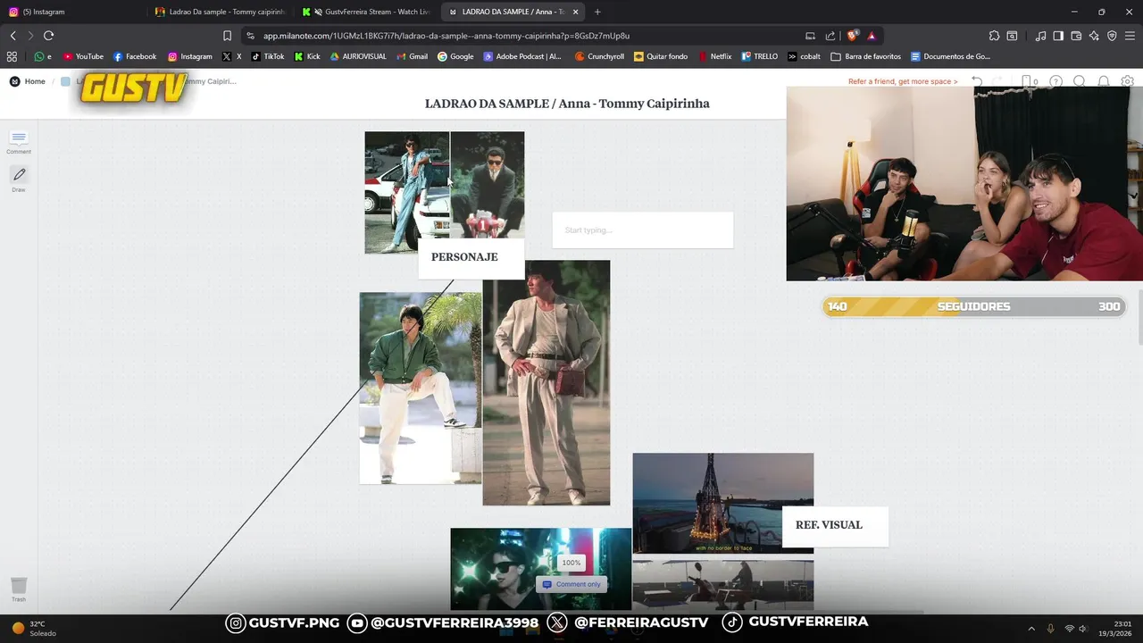Open TRELLO bookmark

click(x=759, y=56)
